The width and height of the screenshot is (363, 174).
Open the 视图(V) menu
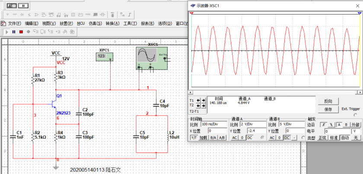tap(49, 24)
